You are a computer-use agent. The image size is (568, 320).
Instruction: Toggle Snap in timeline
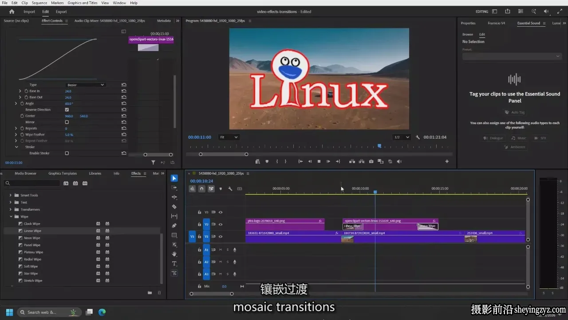coord(201,188)
